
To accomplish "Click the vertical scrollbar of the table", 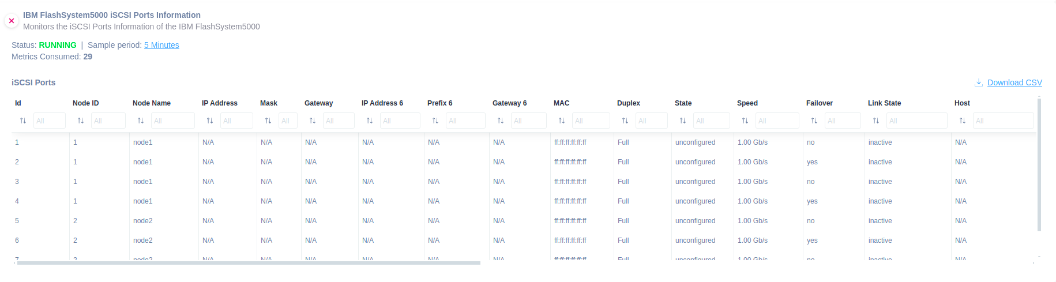I will [x=1039, y=164].
